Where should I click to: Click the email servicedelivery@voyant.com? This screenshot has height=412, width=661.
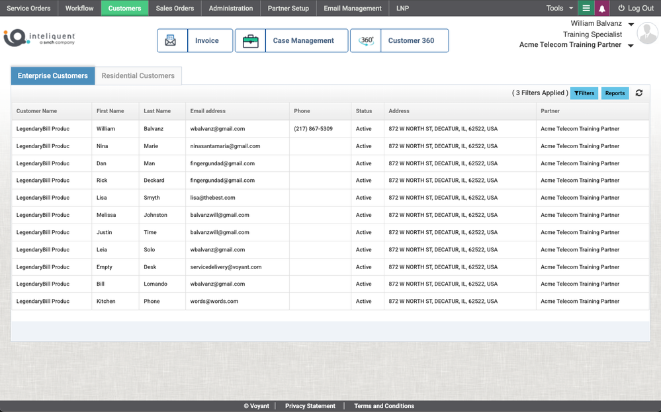tap(226, 267)
